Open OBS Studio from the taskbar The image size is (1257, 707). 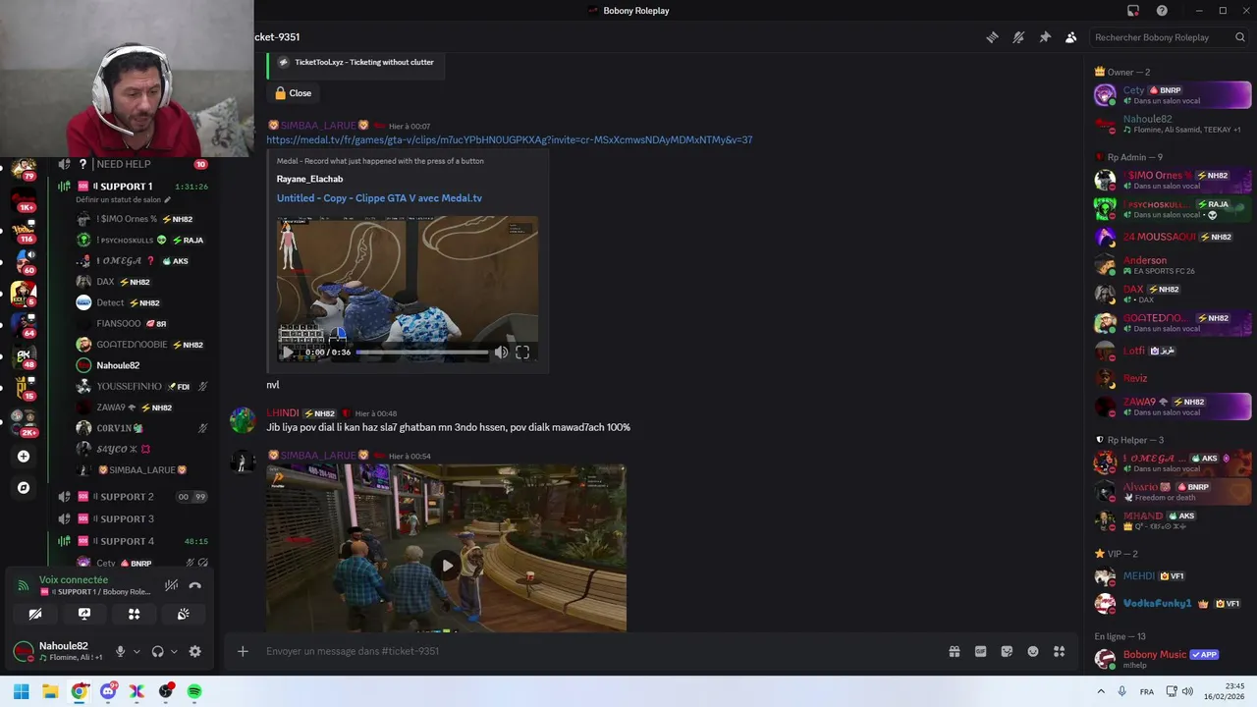point(166,691)
